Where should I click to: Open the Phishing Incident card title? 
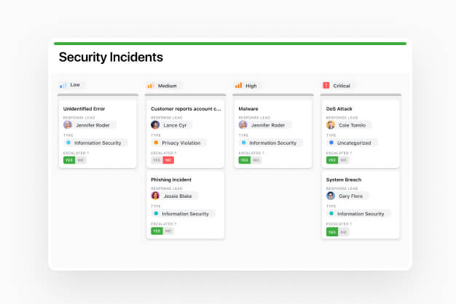(x=170, y=180)
